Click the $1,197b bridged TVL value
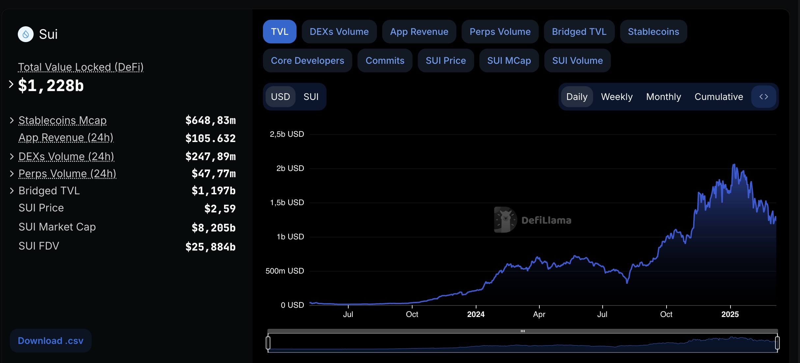The image size is (800, 363). click(x=214, y=191)
